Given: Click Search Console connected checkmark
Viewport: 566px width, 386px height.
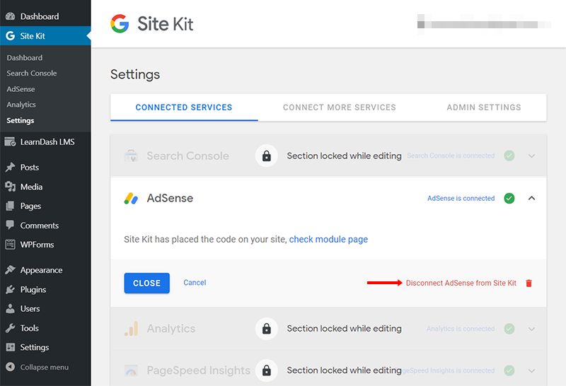Looking at the screenshot, I should 509,156.
